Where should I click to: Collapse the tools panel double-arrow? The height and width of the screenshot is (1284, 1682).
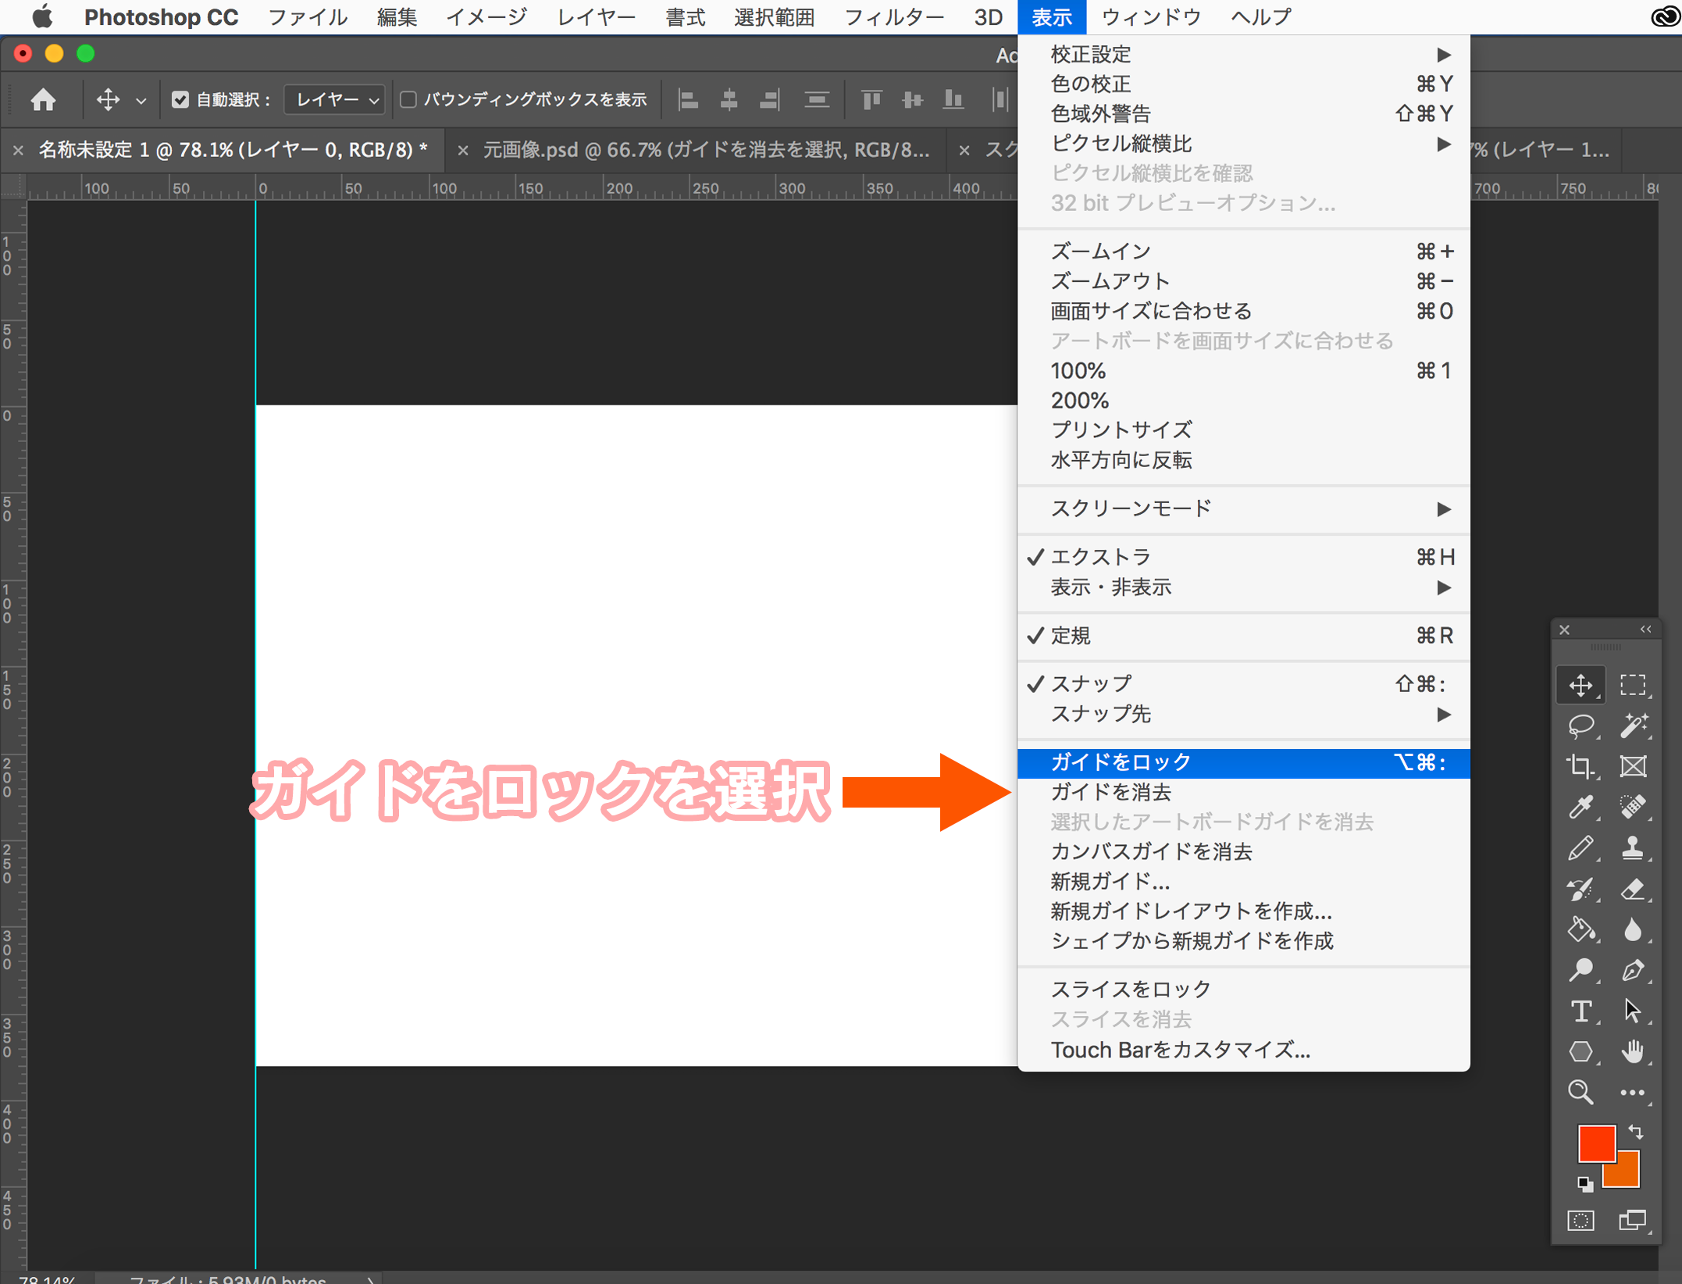1645,630
